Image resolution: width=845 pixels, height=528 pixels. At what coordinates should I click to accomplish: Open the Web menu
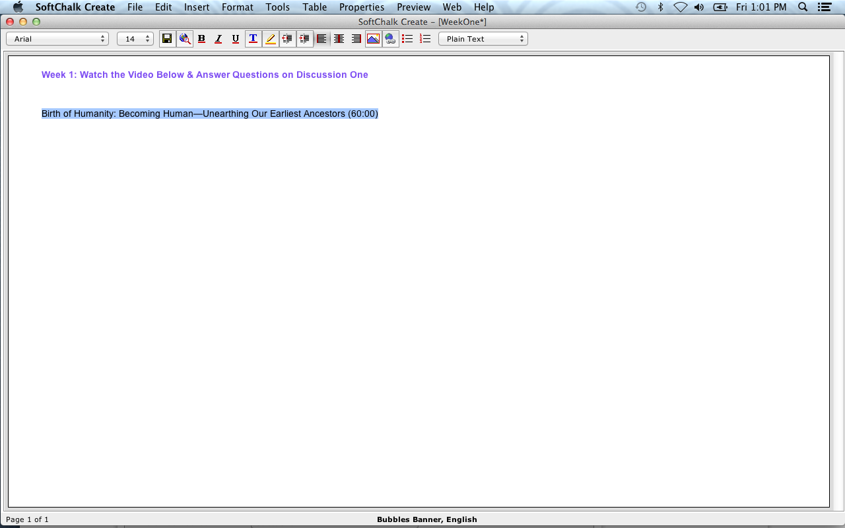click(x=452, y=7)
